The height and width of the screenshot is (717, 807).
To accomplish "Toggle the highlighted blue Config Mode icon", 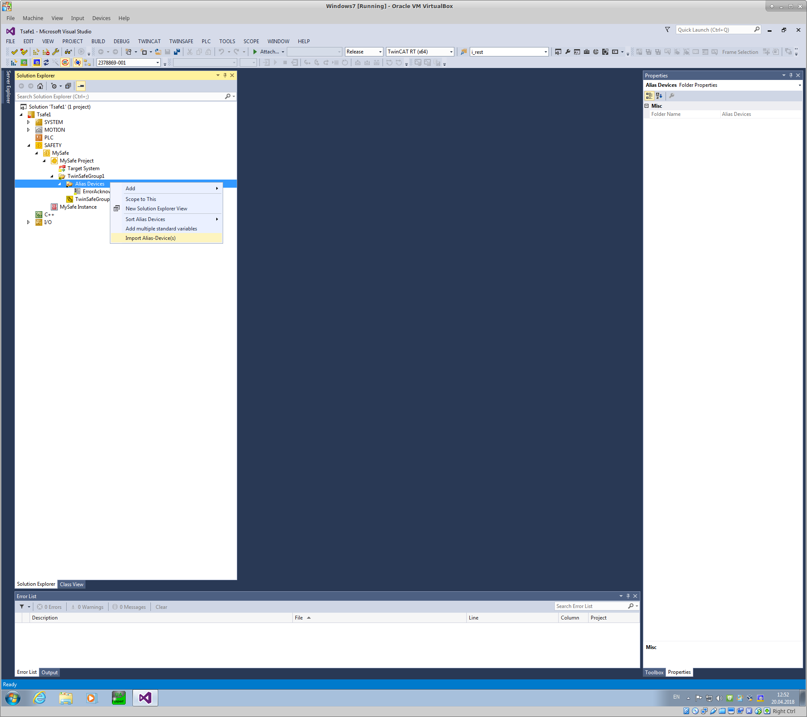I will pyautogui.click(x=37, y=62).
